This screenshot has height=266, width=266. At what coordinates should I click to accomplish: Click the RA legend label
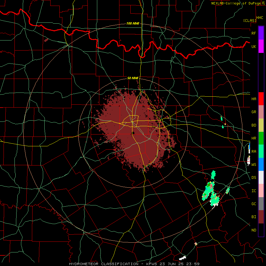tap(254, 151)
